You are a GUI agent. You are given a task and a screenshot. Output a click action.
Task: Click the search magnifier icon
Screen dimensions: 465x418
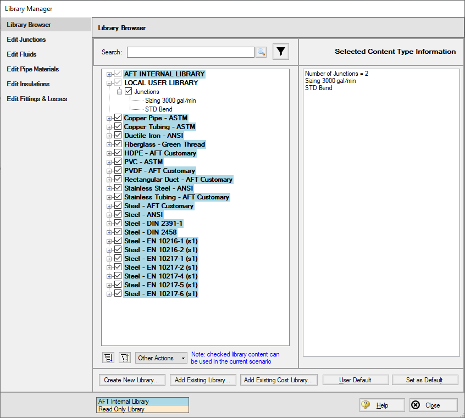pos(262,52)
